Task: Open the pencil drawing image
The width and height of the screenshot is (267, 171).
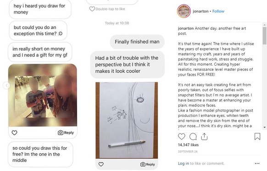Action: pos(127,120)
